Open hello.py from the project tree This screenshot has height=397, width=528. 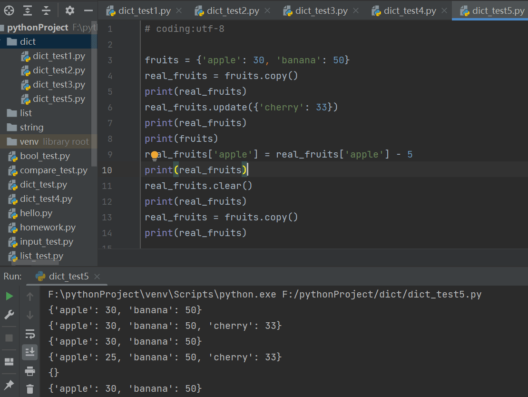click(36, 213)
